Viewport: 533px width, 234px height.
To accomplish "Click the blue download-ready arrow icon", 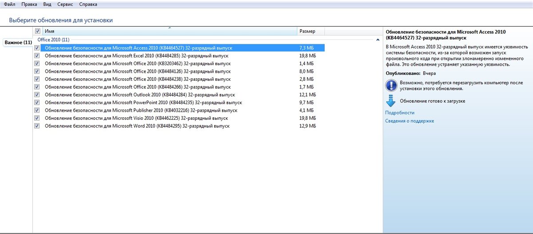I will [x=391, y=101].
